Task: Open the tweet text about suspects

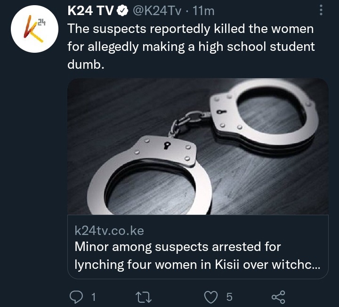Action: click(191, 47)
